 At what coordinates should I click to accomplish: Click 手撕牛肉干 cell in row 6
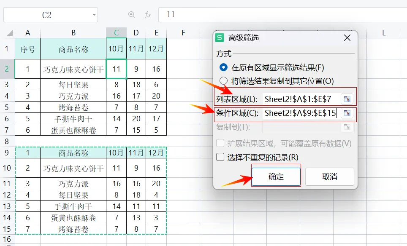click(x=73, y=119)
